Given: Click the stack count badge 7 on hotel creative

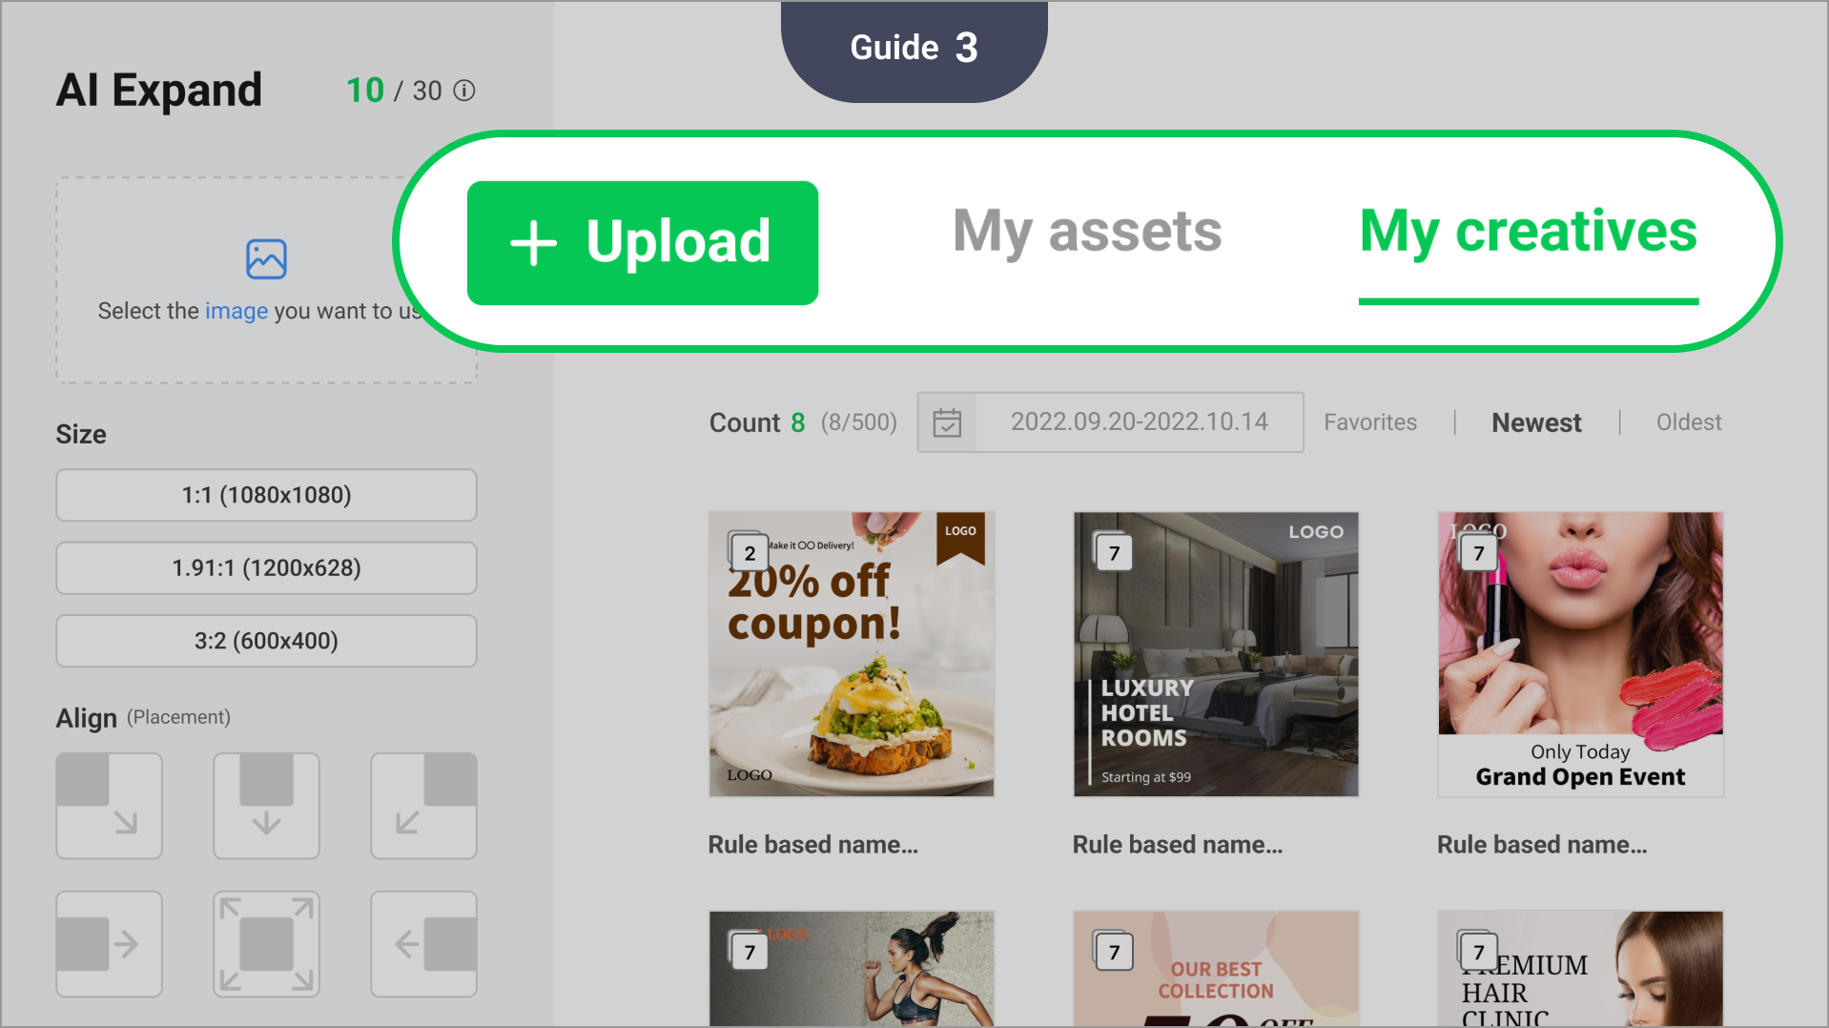Looking at the screenshot, I should [x=1113, y=552].
